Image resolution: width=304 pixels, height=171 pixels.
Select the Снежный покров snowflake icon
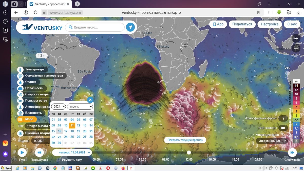point(20,133)
